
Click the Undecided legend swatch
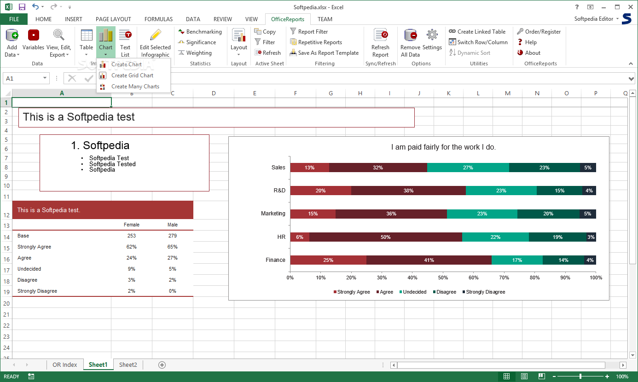[x=401, y=292]
